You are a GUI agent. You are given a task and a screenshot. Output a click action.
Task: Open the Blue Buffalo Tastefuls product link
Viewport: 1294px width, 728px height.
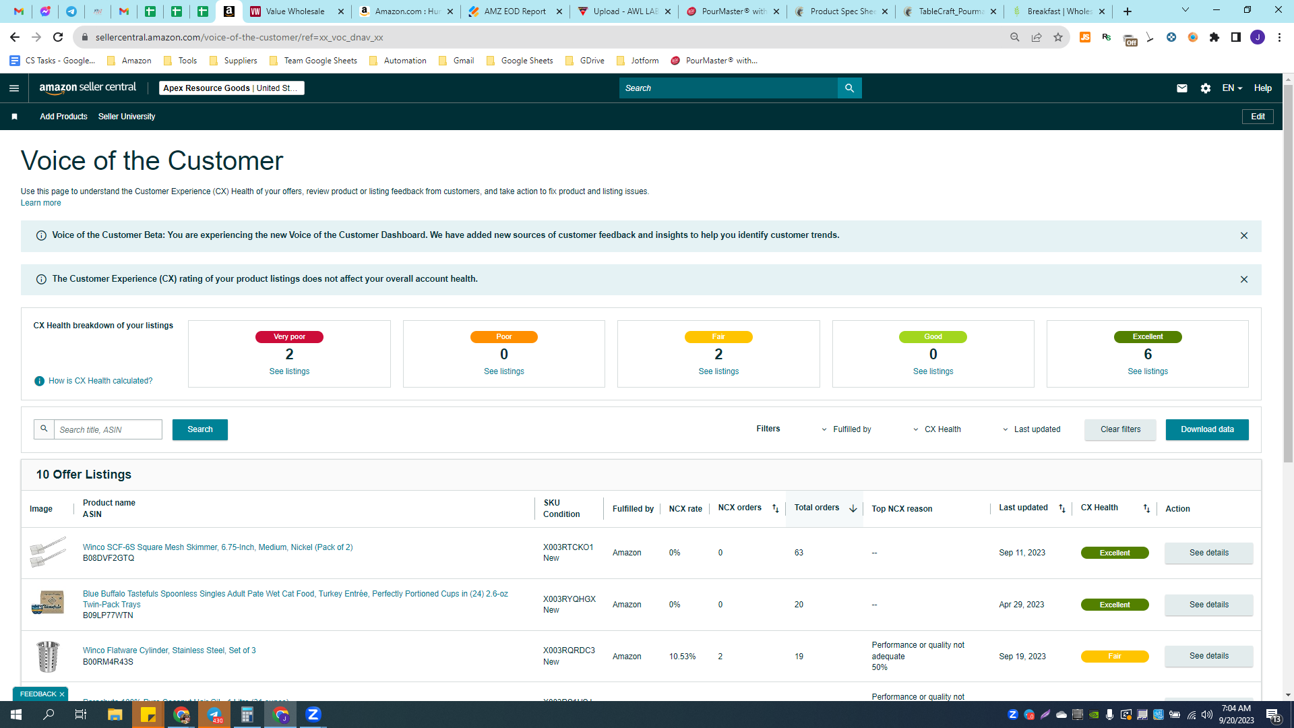point(295,599)
